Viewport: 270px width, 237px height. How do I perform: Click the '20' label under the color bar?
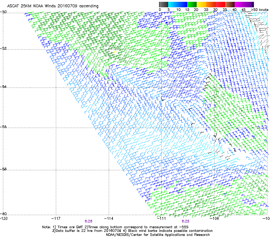click(196, 10)
